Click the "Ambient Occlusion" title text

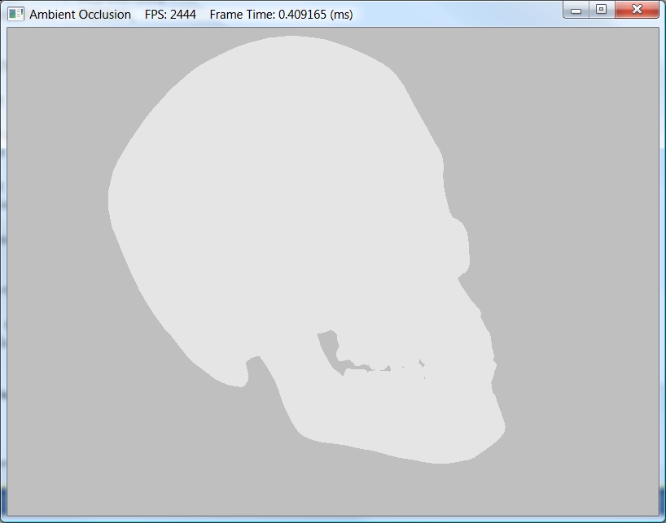coord(80,15)
